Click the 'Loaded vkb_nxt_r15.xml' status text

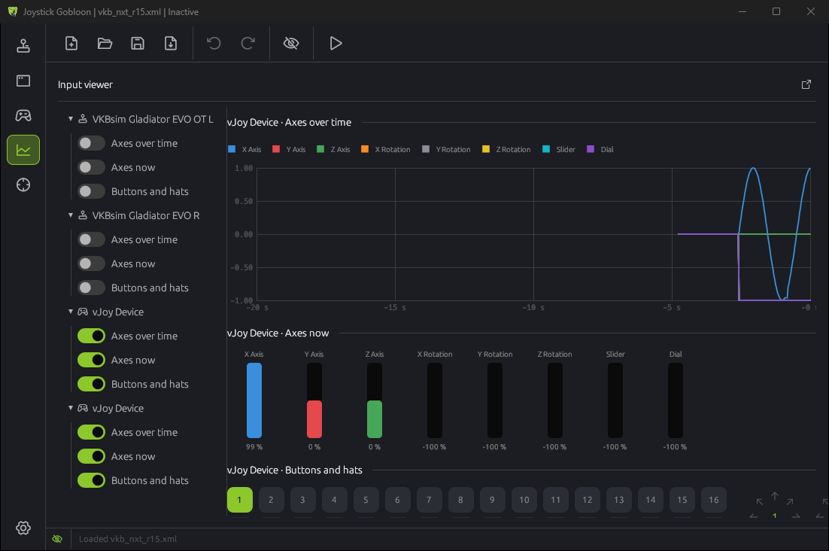(x=128, y=539)
